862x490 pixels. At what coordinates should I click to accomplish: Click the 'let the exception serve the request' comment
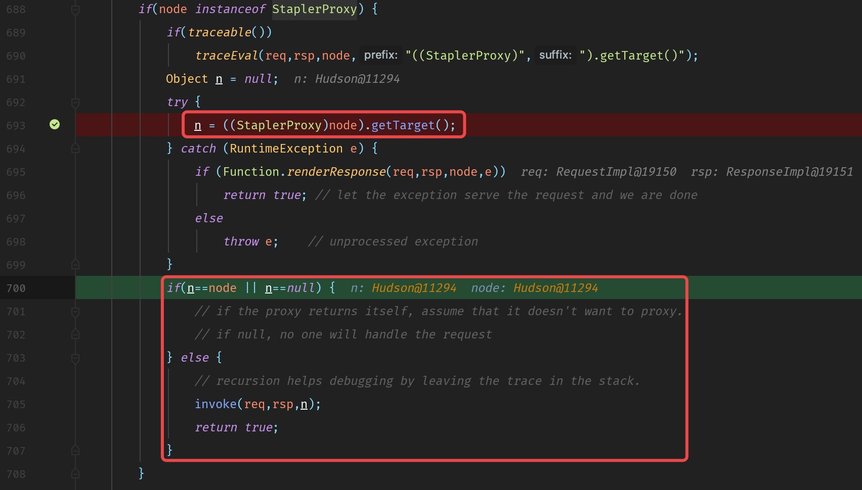click(x=506, y=195)
